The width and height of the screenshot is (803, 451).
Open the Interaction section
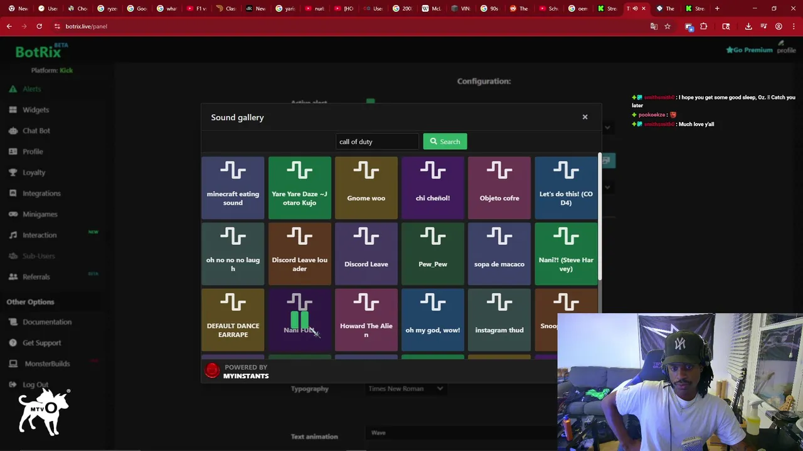coord(40,235)
